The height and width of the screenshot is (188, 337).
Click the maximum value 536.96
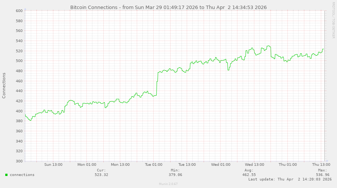point(323,175)
